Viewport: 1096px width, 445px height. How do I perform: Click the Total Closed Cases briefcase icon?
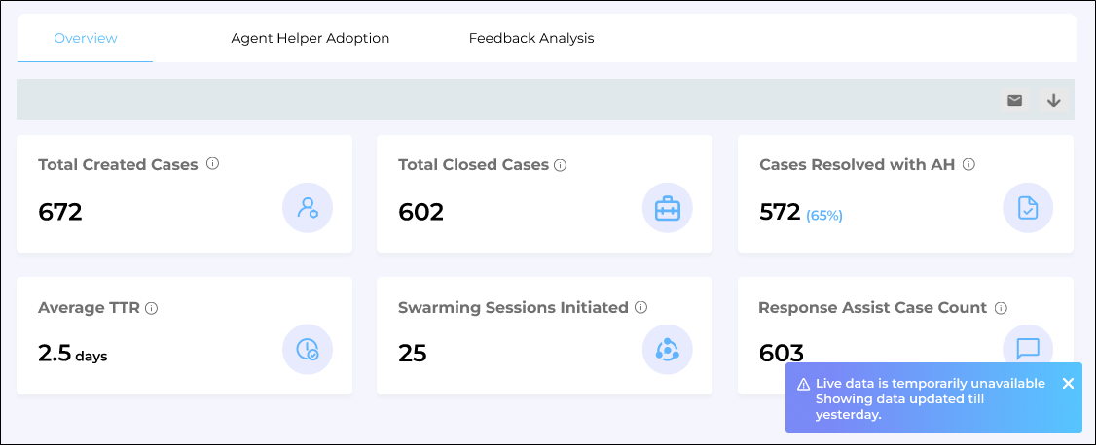point(668,208)
